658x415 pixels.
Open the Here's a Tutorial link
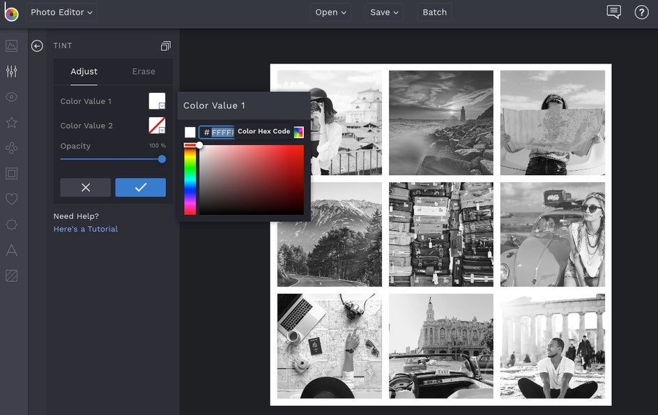(x=86, y=229)
